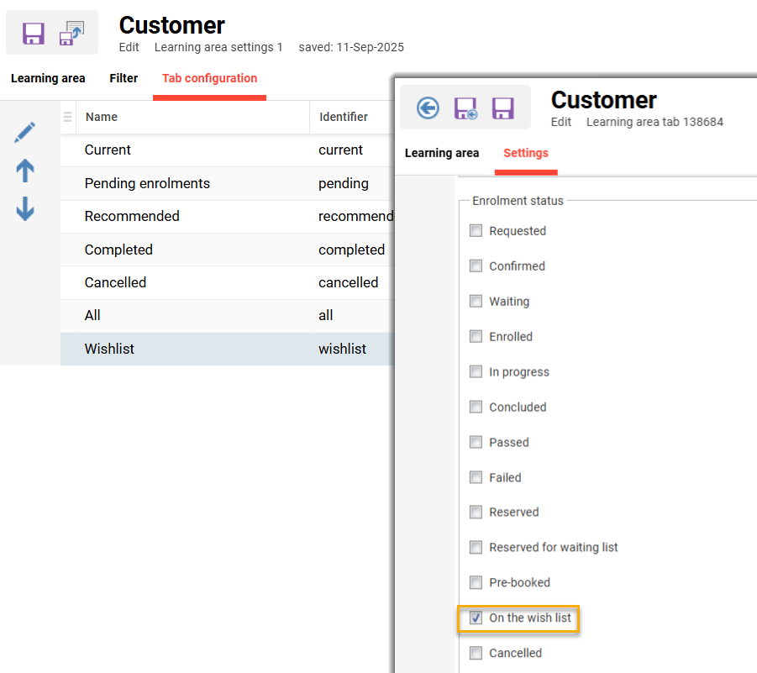The height and width of the screenshot is (673, 757).
Task: Move the selected tab down using the down arrow
Action: point(24,209)
